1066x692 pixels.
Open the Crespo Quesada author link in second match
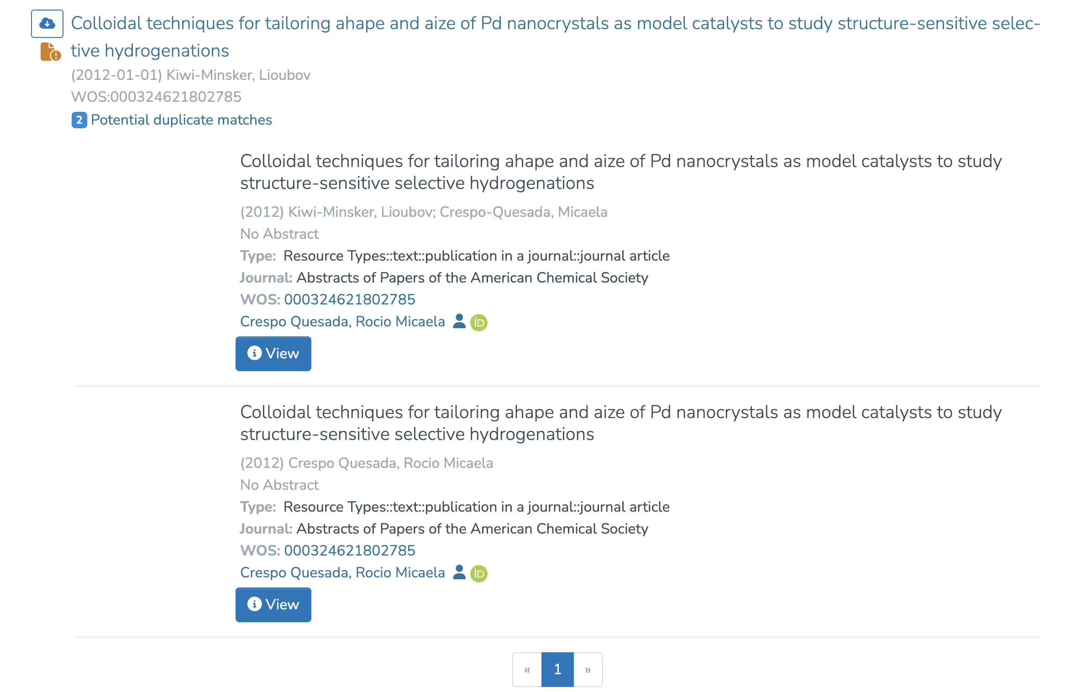[342, 572]
